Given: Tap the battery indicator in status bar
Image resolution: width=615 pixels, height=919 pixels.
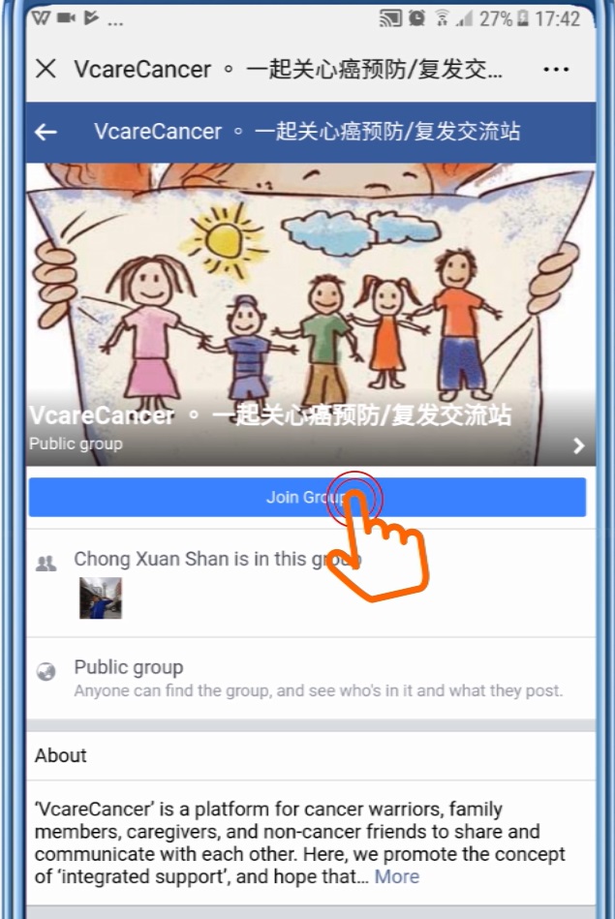Looking at the screenshot, I should (x=523, y=18).
